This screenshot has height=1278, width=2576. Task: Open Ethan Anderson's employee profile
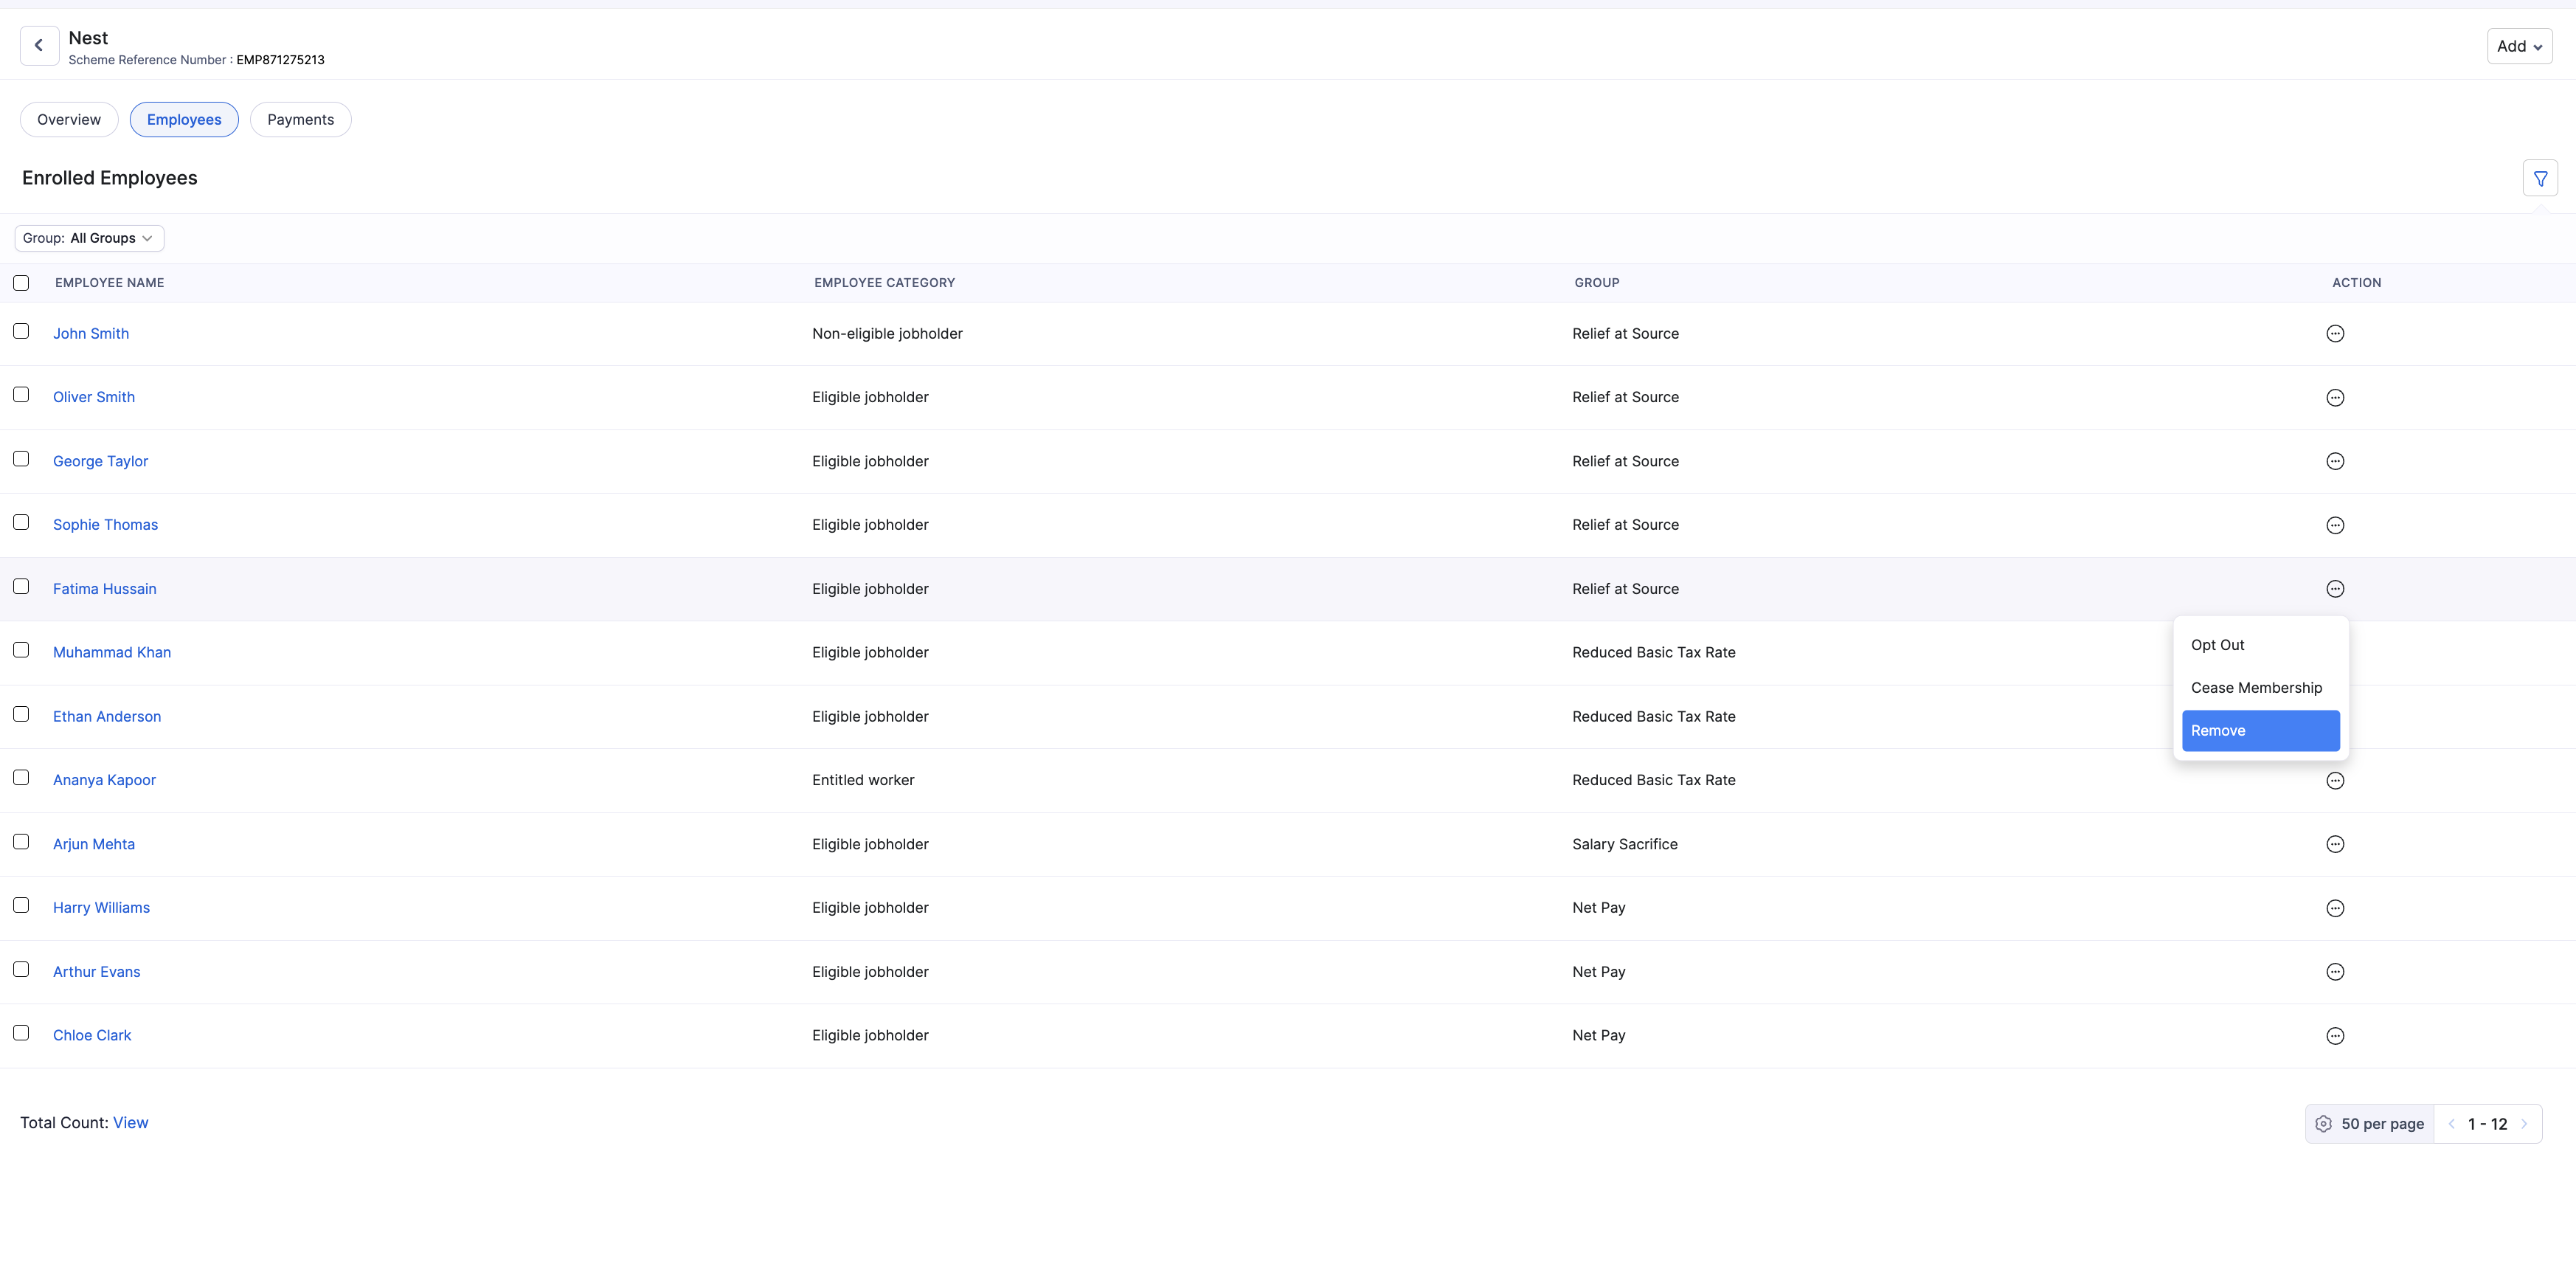click(x=107, y=716)
